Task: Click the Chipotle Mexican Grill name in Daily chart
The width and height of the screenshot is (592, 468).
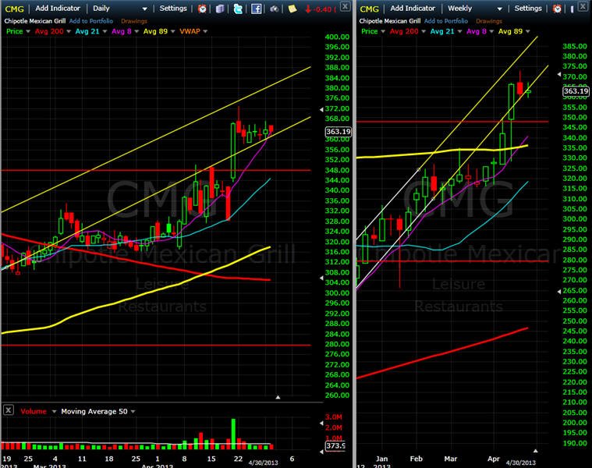Action: [35, 21]
